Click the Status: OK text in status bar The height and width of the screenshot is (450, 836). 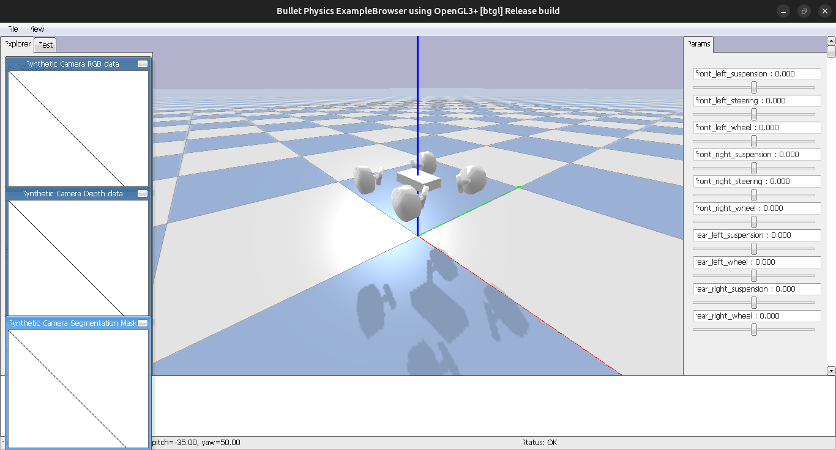539,443
